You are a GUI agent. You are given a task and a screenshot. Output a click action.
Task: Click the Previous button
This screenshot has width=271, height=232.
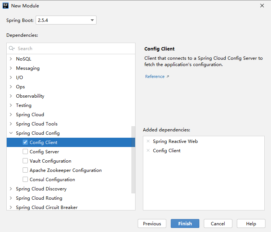(x=152, y=223)
